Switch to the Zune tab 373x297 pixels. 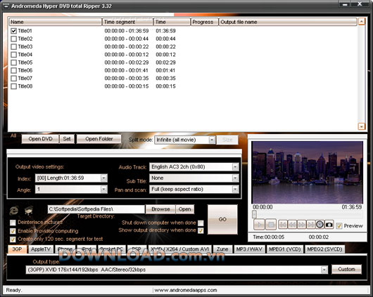point(222,249)
